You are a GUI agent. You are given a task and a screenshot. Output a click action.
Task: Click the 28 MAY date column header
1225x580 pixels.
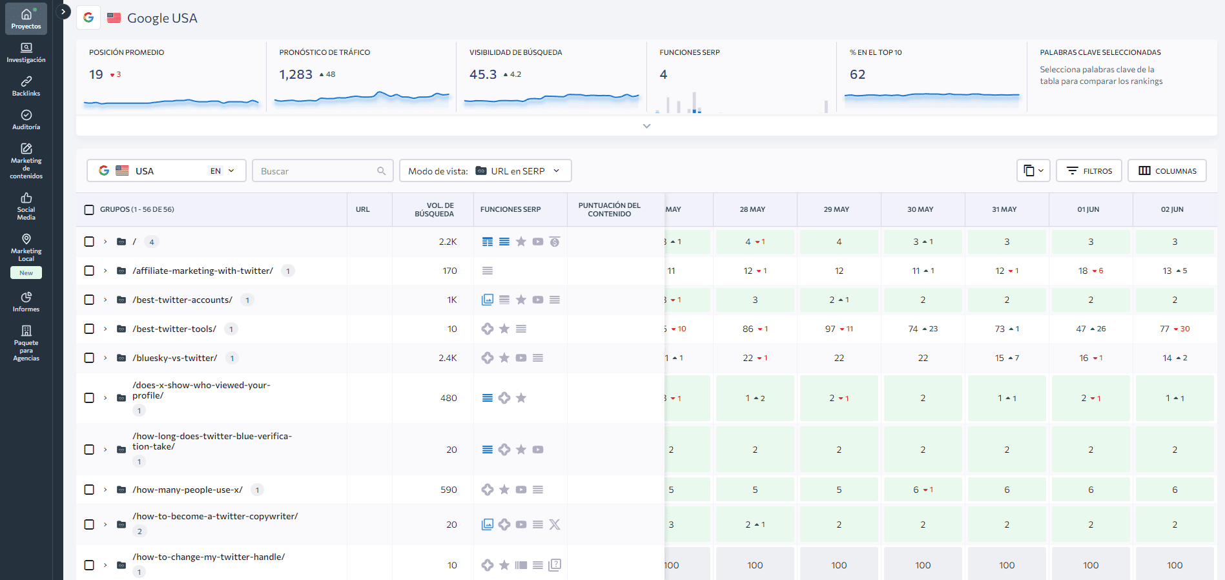pos(752,209)
